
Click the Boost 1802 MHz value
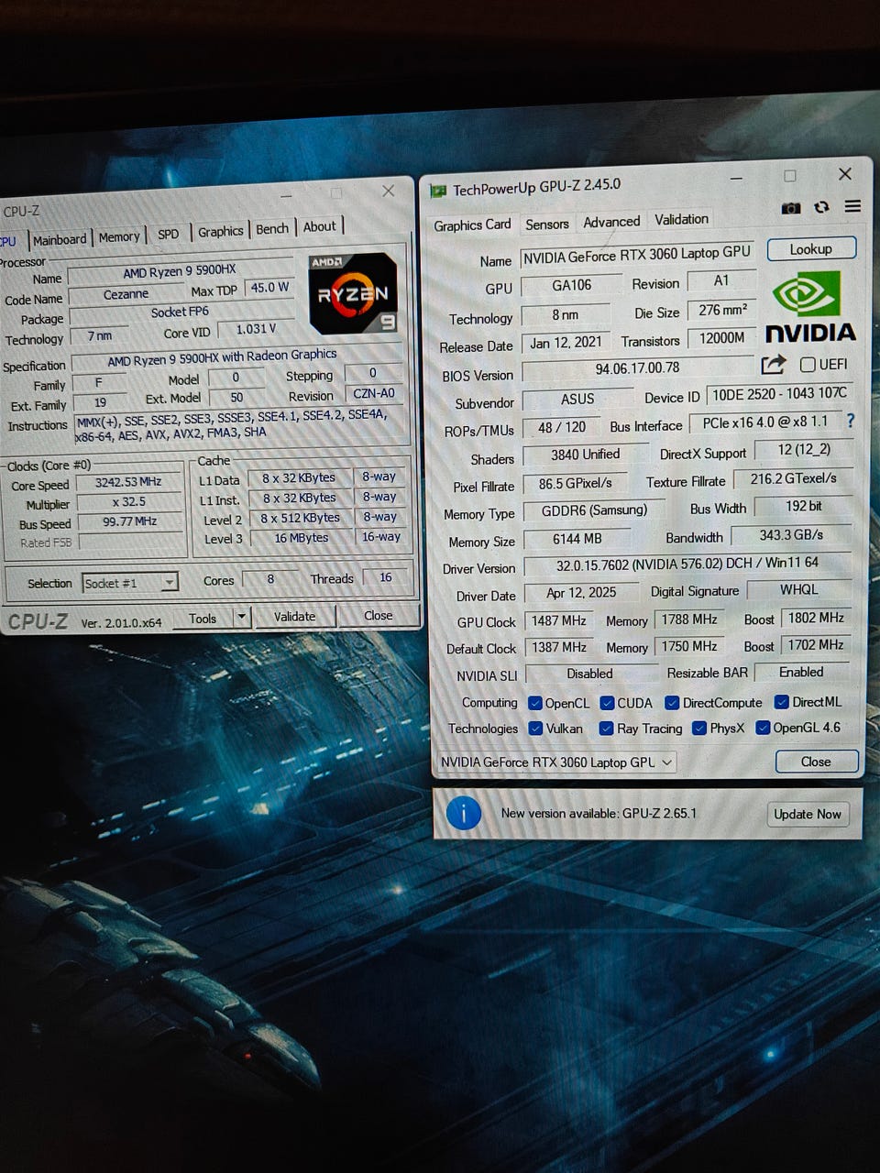tap(816, 619)
